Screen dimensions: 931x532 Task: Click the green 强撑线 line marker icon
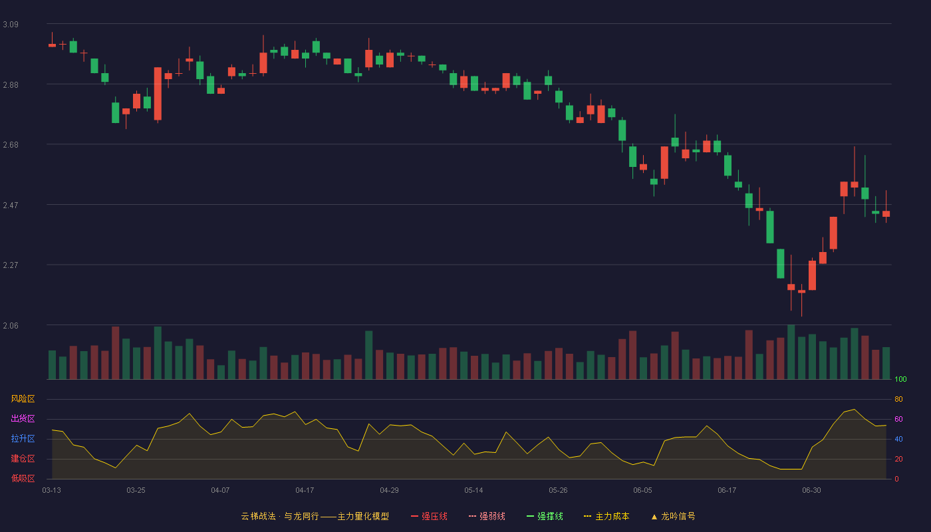tap(530, 516)
